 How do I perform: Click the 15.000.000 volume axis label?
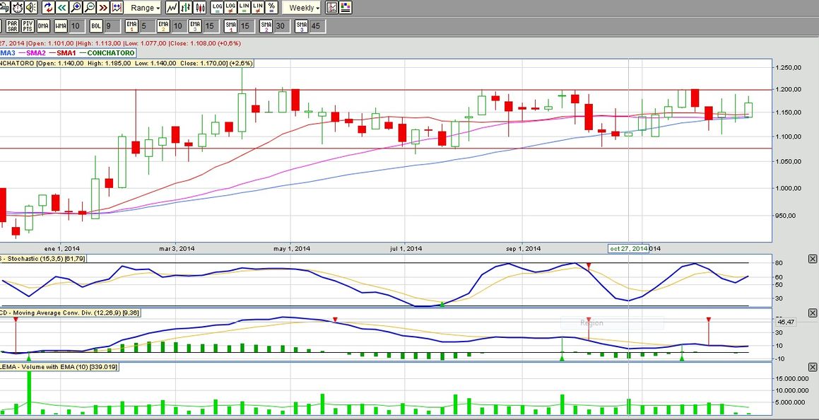point(793,378)
